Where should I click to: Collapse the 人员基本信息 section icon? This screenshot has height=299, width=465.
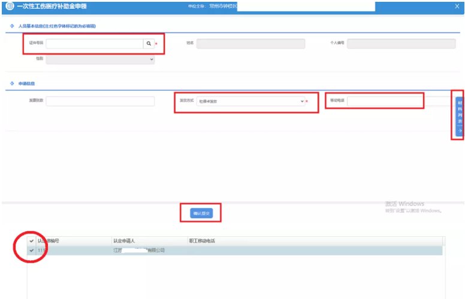click(12, 26)
